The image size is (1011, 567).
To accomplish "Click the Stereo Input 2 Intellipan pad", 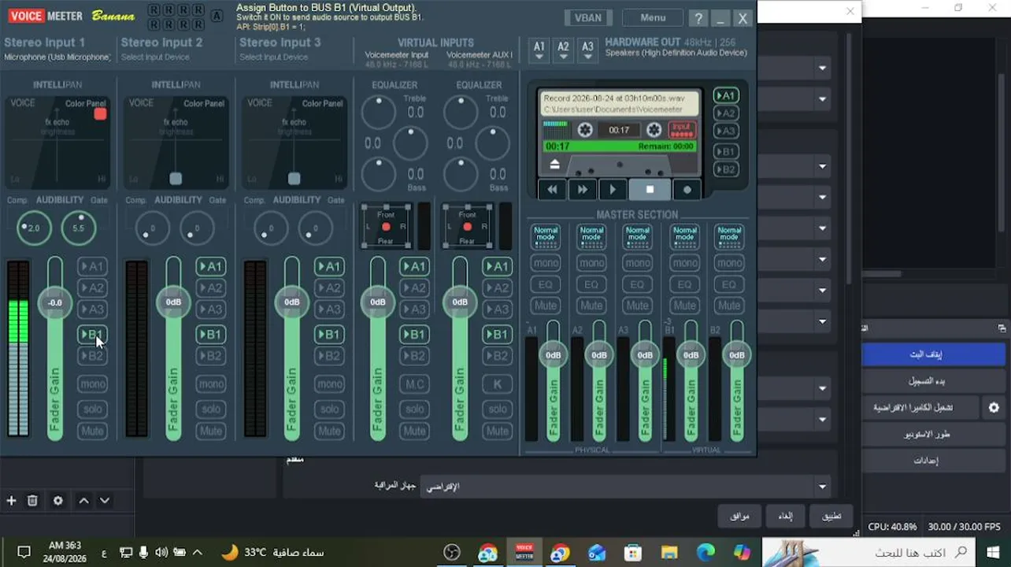I will [176, 142].
